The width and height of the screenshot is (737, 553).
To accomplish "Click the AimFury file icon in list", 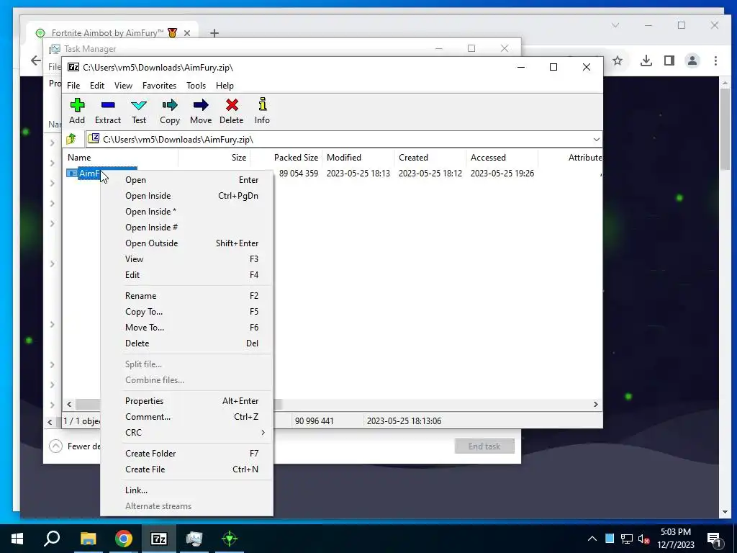I will tap(72, 174).
